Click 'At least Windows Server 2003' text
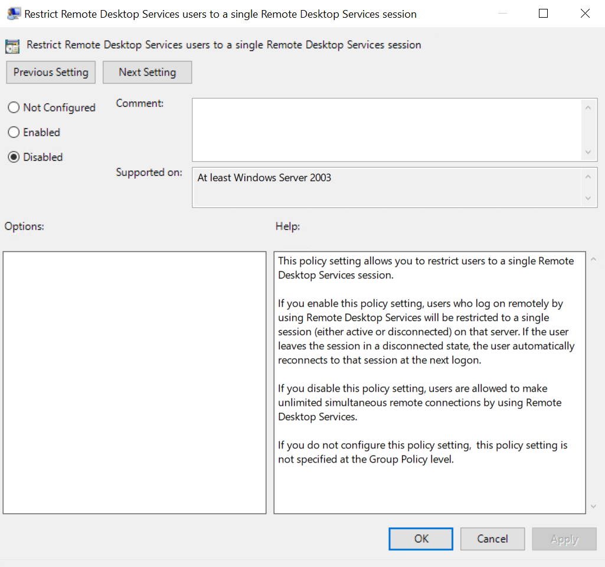This screenshot has height=567, width=605. (x=264, y=178)
